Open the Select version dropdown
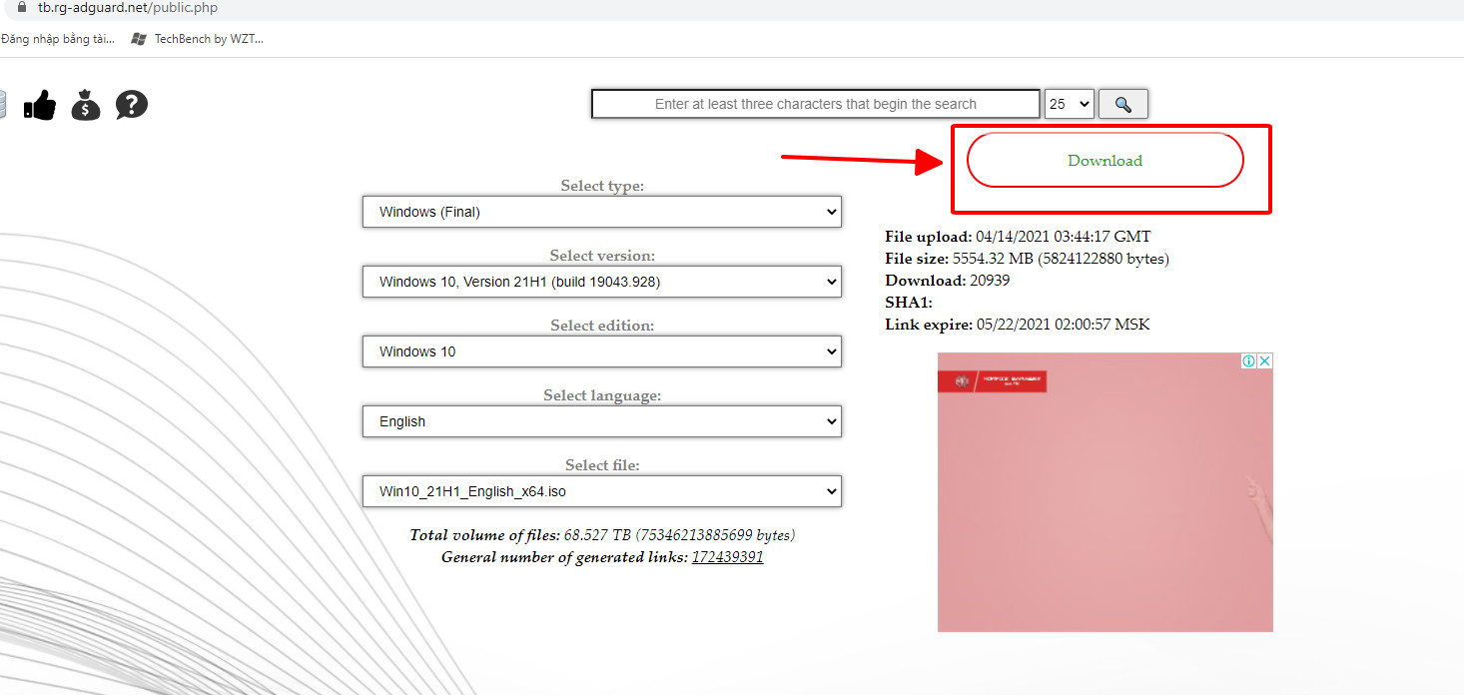Image resolution: width=1464 pixels, height=695 pixels. pos(602,282)
